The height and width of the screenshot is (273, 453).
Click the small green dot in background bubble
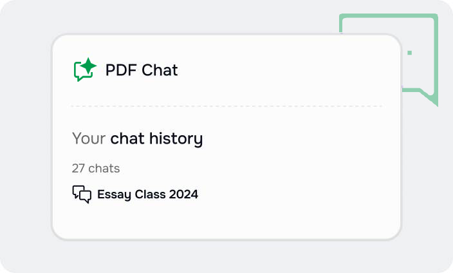(x=410, y=52)
